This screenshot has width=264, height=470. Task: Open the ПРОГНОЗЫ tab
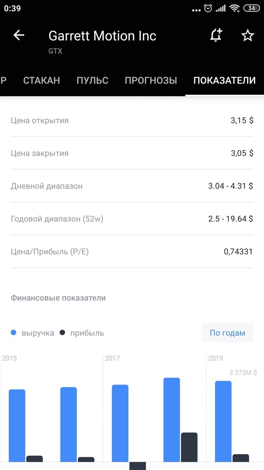pos(151,81)
